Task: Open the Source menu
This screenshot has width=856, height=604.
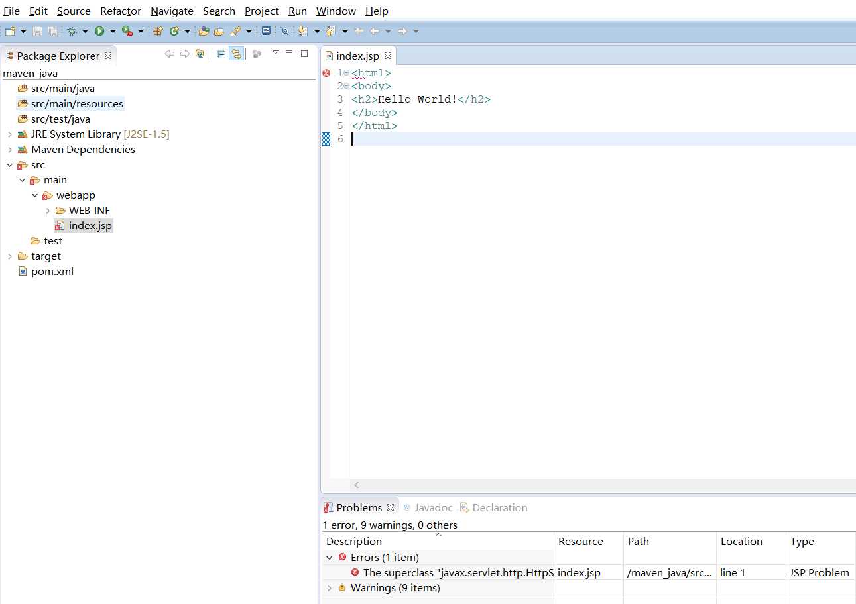Action: click(74, 11)
